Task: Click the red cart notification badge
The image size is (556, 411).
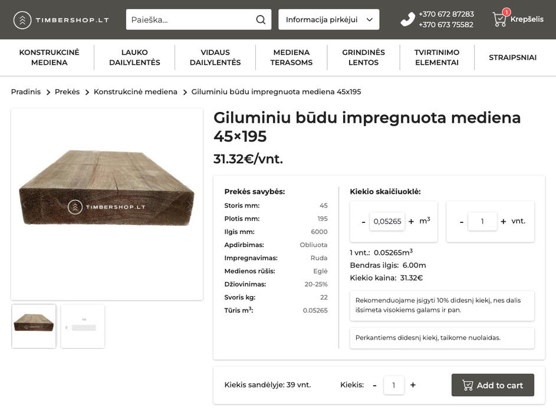Action: [x=506, y=11]
